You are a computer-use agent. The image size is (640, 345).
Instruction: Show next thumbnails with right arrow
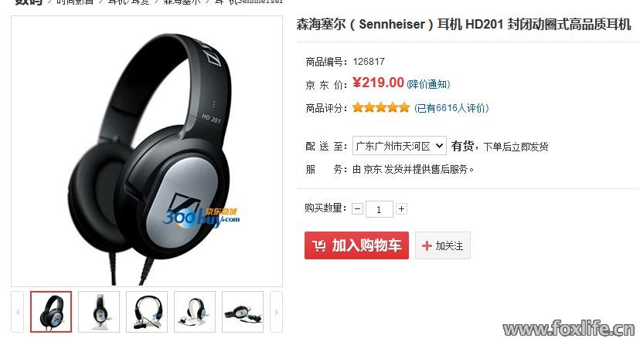[276, 312]
